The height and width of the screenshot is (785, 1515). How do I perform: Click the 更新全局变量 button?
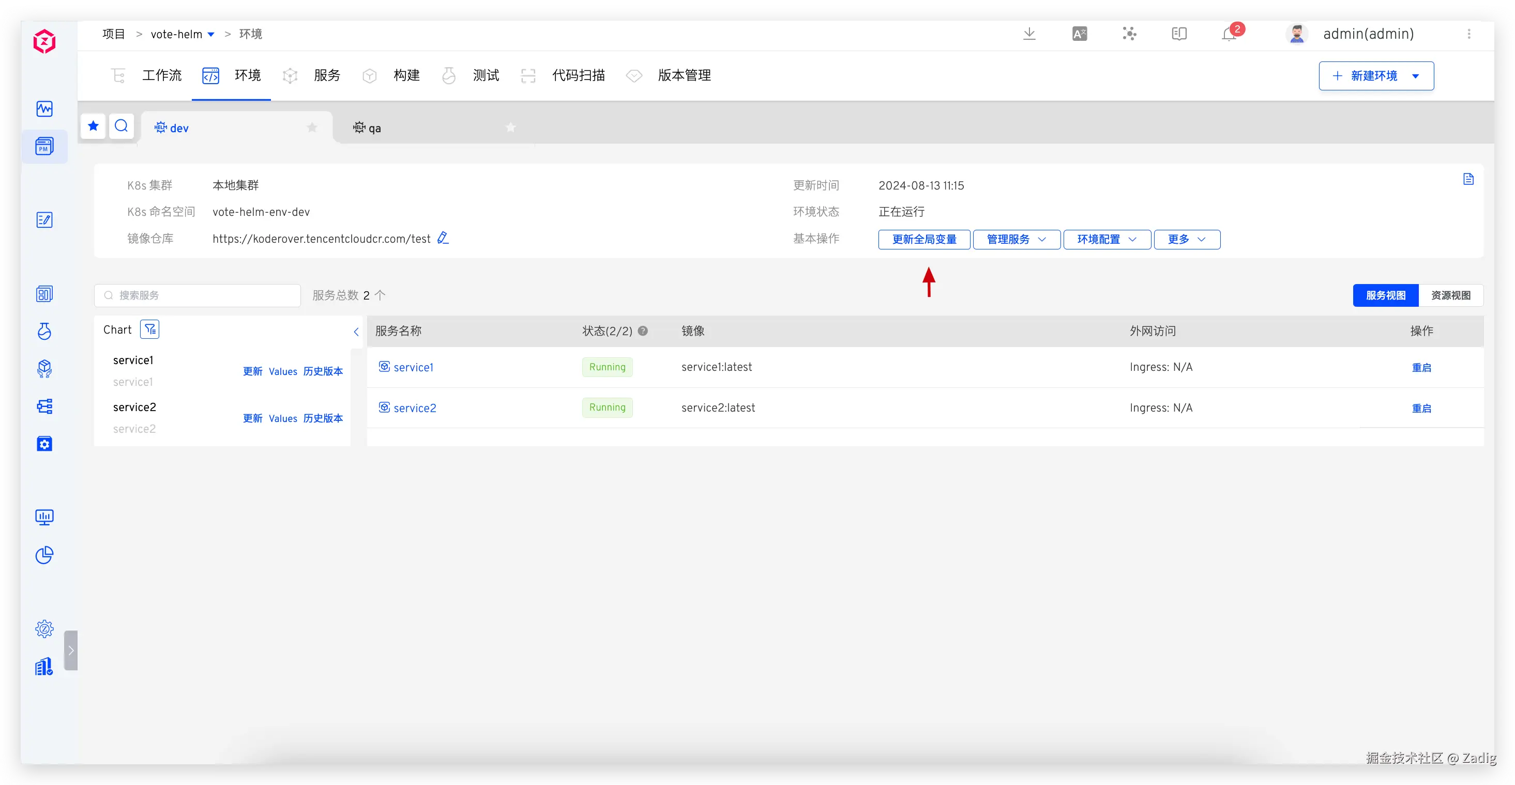(924, 240)
